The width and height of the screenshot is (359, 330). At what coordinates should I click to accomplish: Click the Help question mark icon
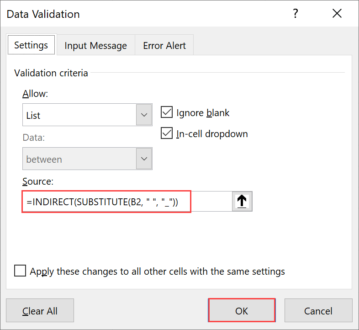[x=296, y=14]
